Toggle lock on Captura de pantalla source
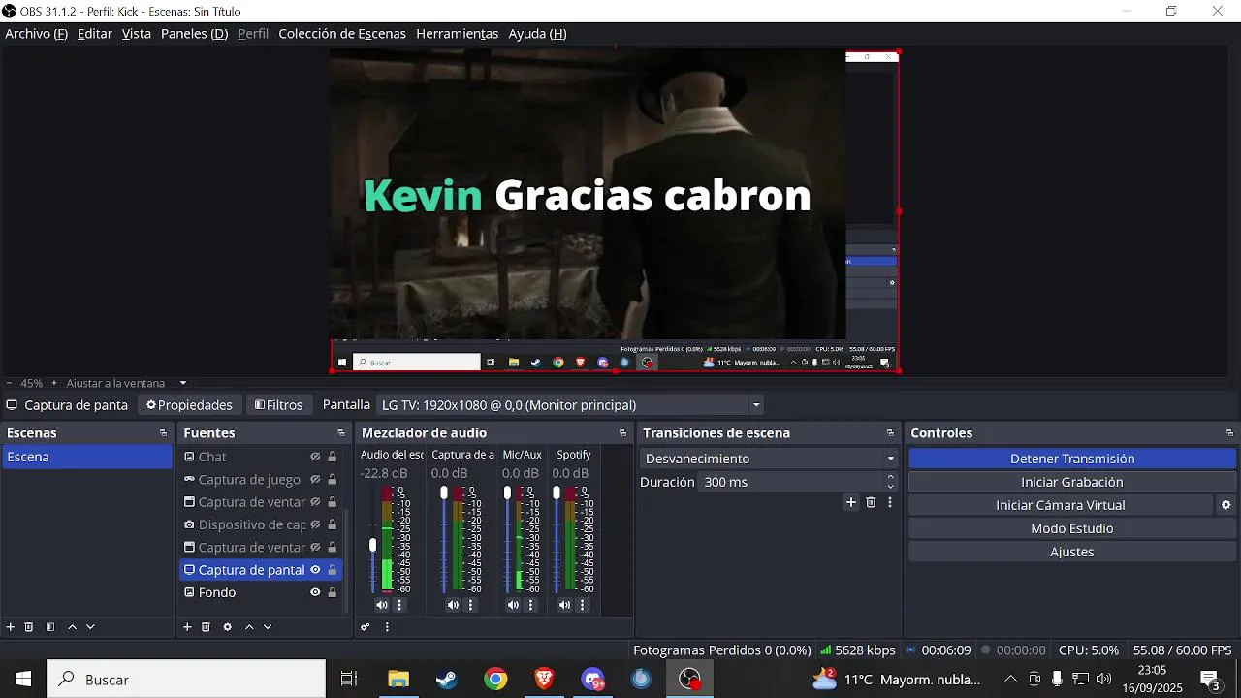The width and height of the screenshot is (1241, 698). click(332, 570)
